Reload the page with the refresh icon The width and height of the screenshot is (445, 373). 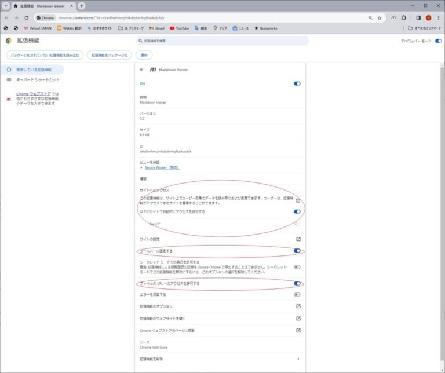click(27, 18)
